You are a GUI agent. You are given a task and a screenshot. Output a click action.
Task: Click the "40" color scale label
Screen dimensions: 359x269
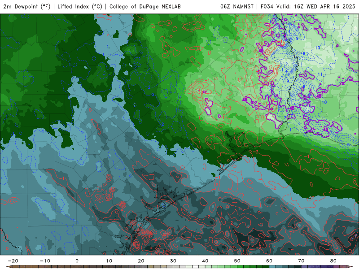(205, 261)
